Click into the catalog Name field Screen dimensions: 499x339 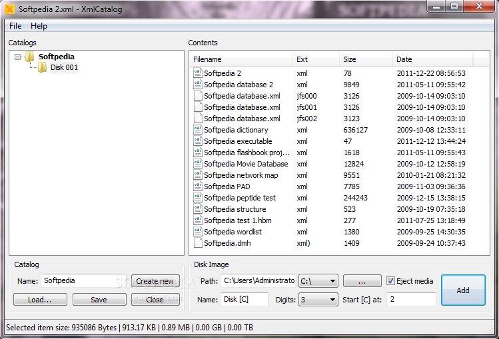(84, 281)
